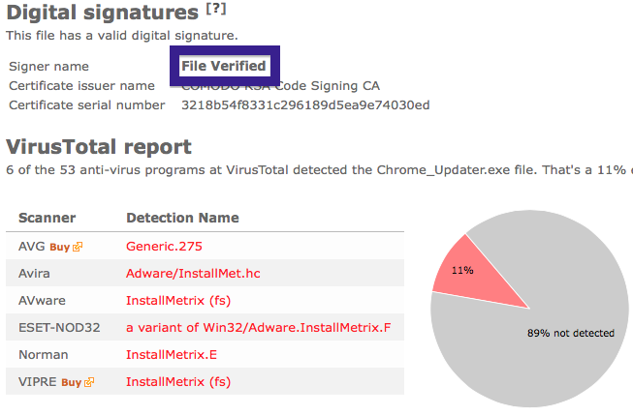
Task: Open the [?] help link for Digital signatures
Action: pyautogui.click(x=216, y=9)
